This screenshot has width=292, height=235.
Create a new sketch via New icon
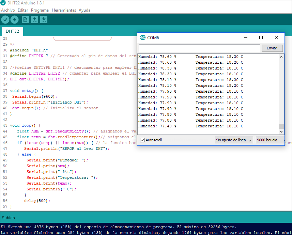(x=25, y=19)
